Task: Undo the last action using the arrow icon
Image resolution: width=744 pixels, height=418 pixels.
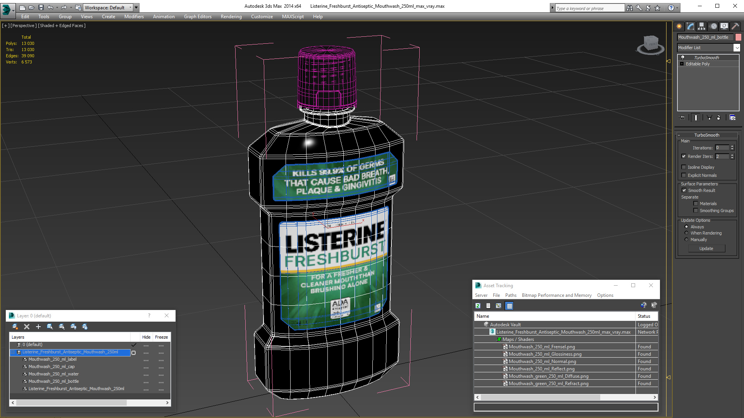Action: 50,7
